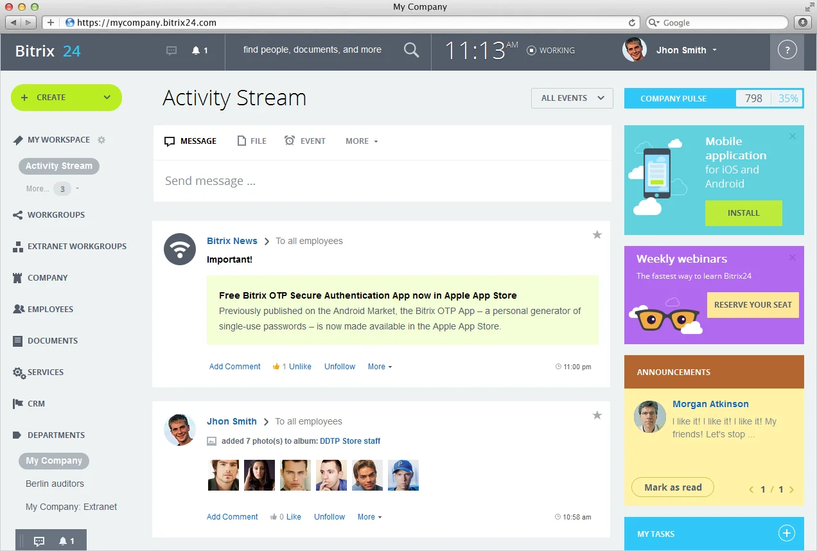This screenshot has height=551, width=817.
Task: Open Jhon Smith user menu
Action: [x=687, y=50]
